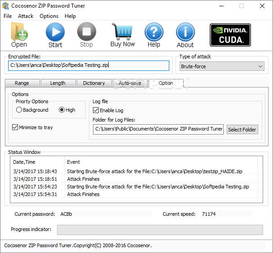Switch to the Auto-save tab

pos(130,83)
